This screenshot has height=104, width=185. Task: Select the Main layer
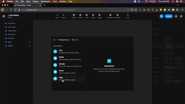(x=10, y=42)
